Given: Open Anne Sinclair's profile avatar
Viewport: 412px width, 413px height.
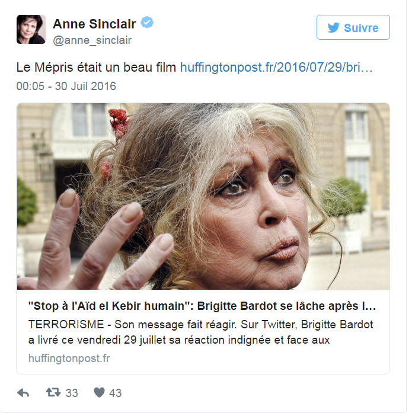Looking at the screenshot, I should [x=31, y=29].
